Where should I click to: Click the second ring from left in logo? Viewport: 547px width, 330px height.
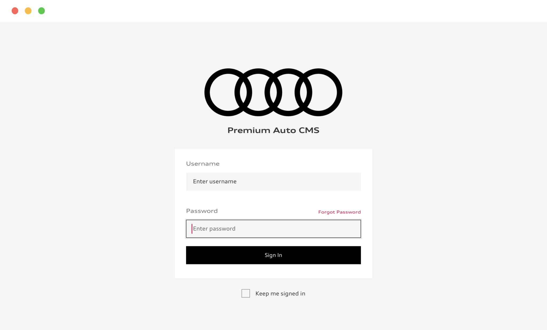point(258,92)
